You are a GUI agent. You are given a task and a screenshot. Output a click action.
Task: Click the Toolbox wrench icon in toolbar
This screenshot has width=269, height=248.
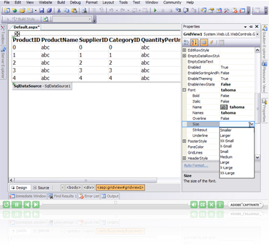[x=227, y=10]
